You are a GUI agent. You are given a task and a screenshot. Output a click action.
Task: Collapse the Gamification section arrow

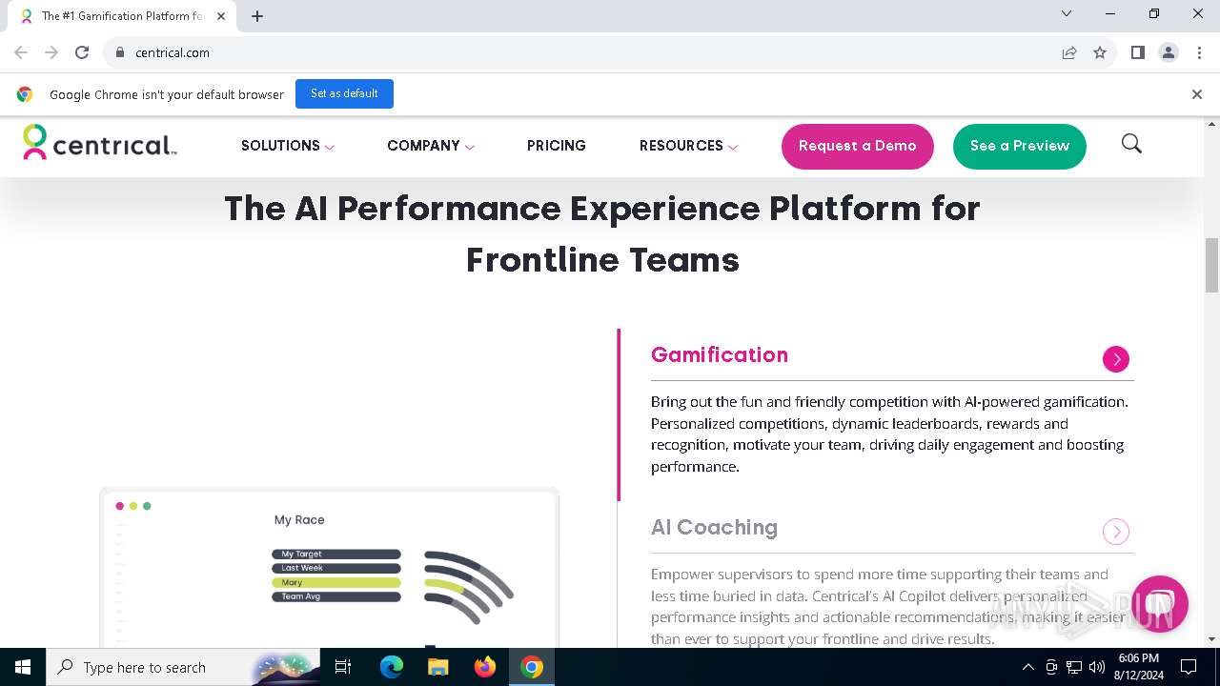(x=1115, y=359)
